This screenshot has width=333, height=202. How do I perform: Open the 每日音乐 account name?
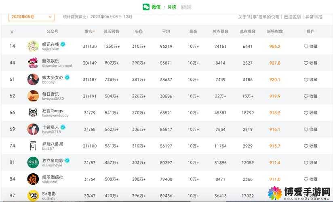click(x=51, y=94)
